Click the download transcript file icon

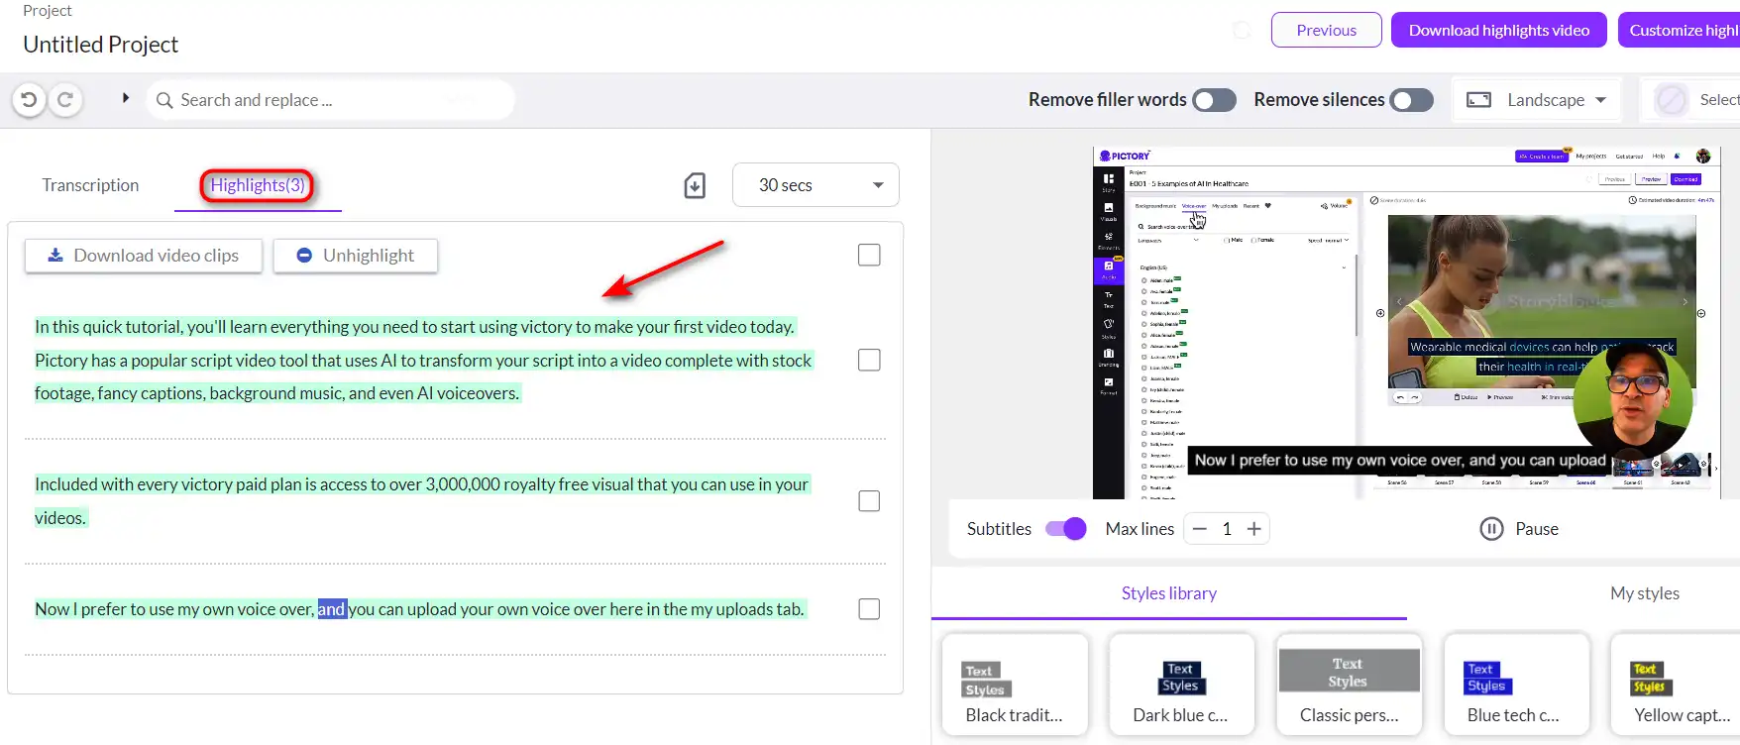tap(695, 185)
